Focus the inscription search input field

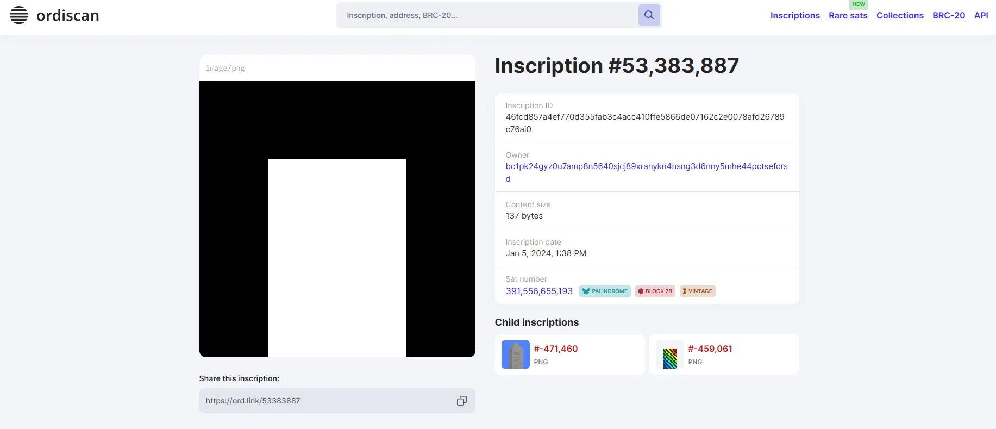[486, 15]
